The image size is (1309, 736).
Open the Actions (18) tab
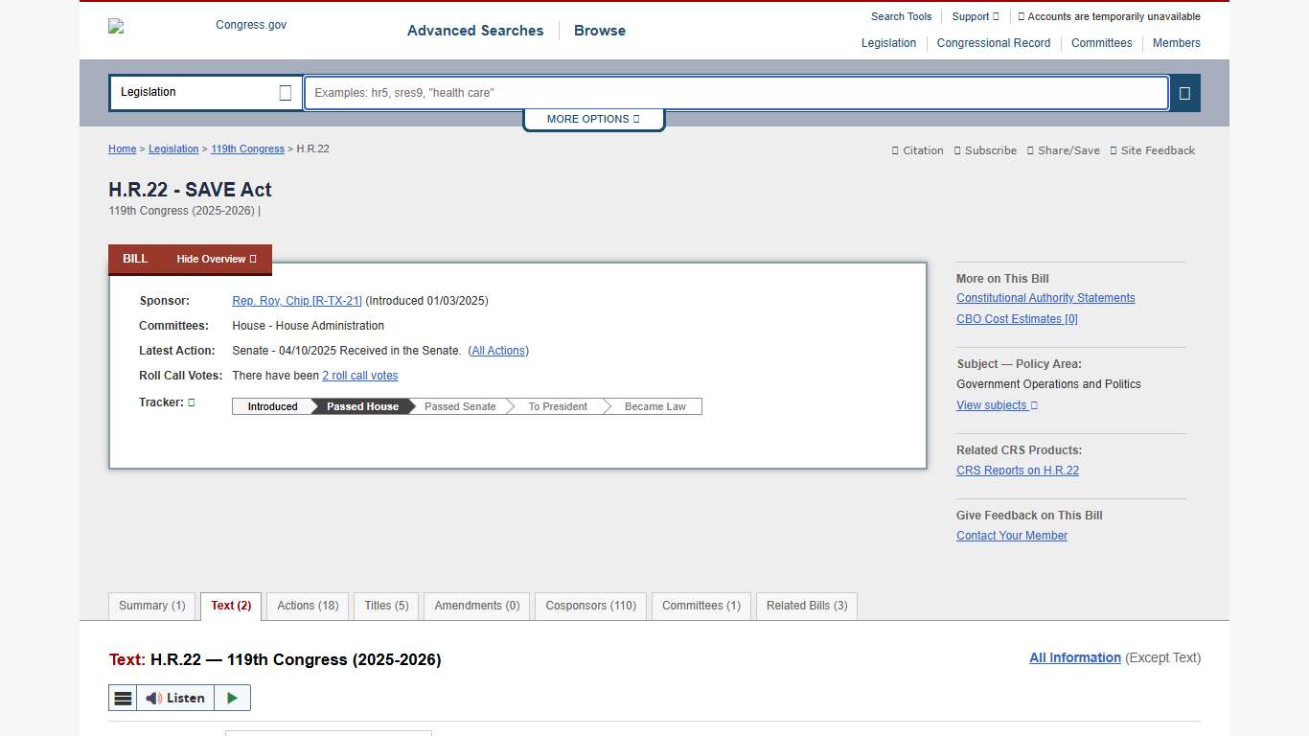pyautogui.click(x=307, y=606)
